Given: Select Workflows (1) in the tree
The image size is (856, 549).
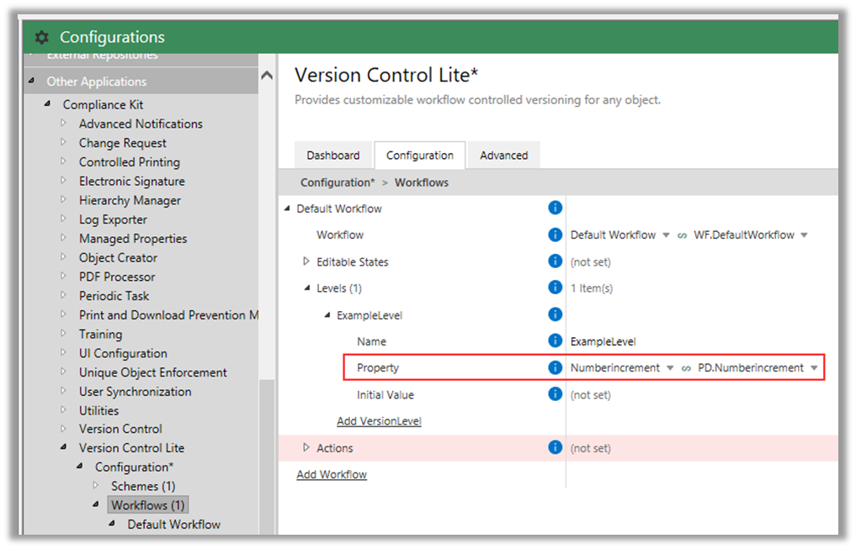Looking at the screenshot, I should (148, 504).
